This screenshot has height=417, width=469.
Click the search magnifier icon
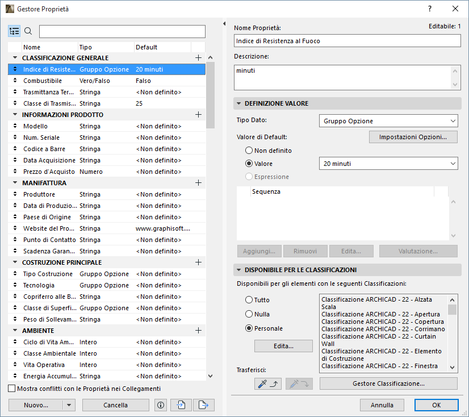pyautogui.click(x=28, y=31)
